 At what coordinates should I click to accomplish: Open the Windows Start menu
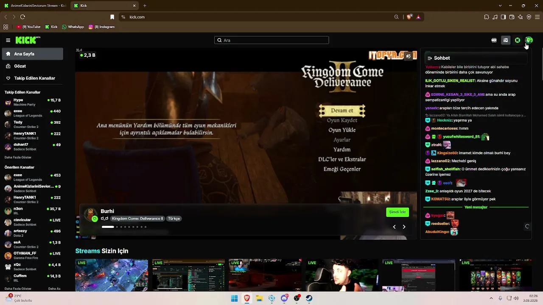234,298
